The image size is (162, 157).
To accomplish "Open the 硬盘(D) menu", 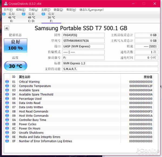I will click(58, 10).
